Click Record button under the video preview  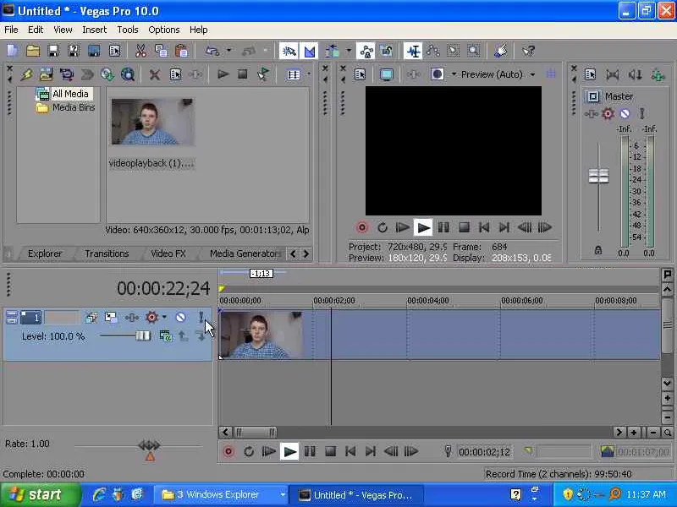tap(362, 227)
